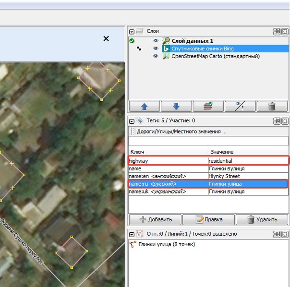Pin the Теги panel
The image size is (290, 287).
click(277, 121)
